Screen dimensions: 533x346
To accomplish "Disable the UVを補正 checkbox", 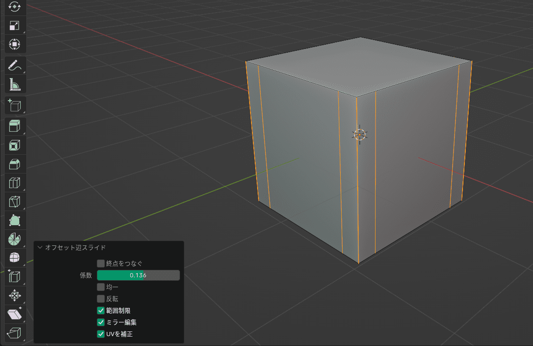I will pos(101,334).
